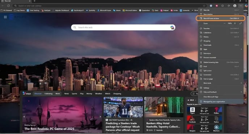Open Browser essentials menu entry
The image size is (249, 134).
coord(220,57)
